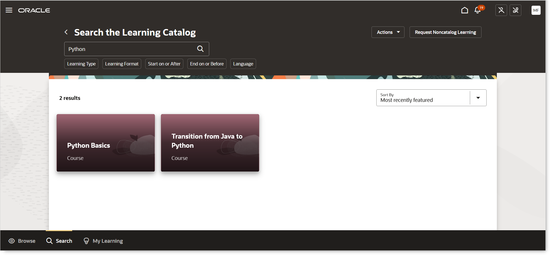The height and width of the screenshot is (255, 550).
Task: Click the first person icon in header
Action: click(x=501, y=10)
